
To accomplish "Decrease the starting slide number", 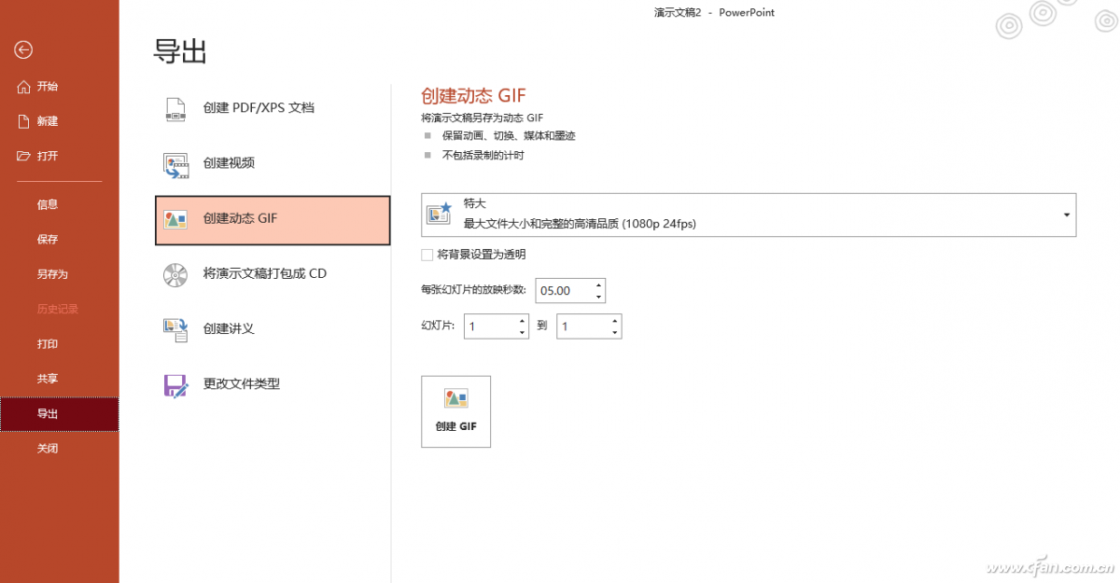I will click(522, 332).
